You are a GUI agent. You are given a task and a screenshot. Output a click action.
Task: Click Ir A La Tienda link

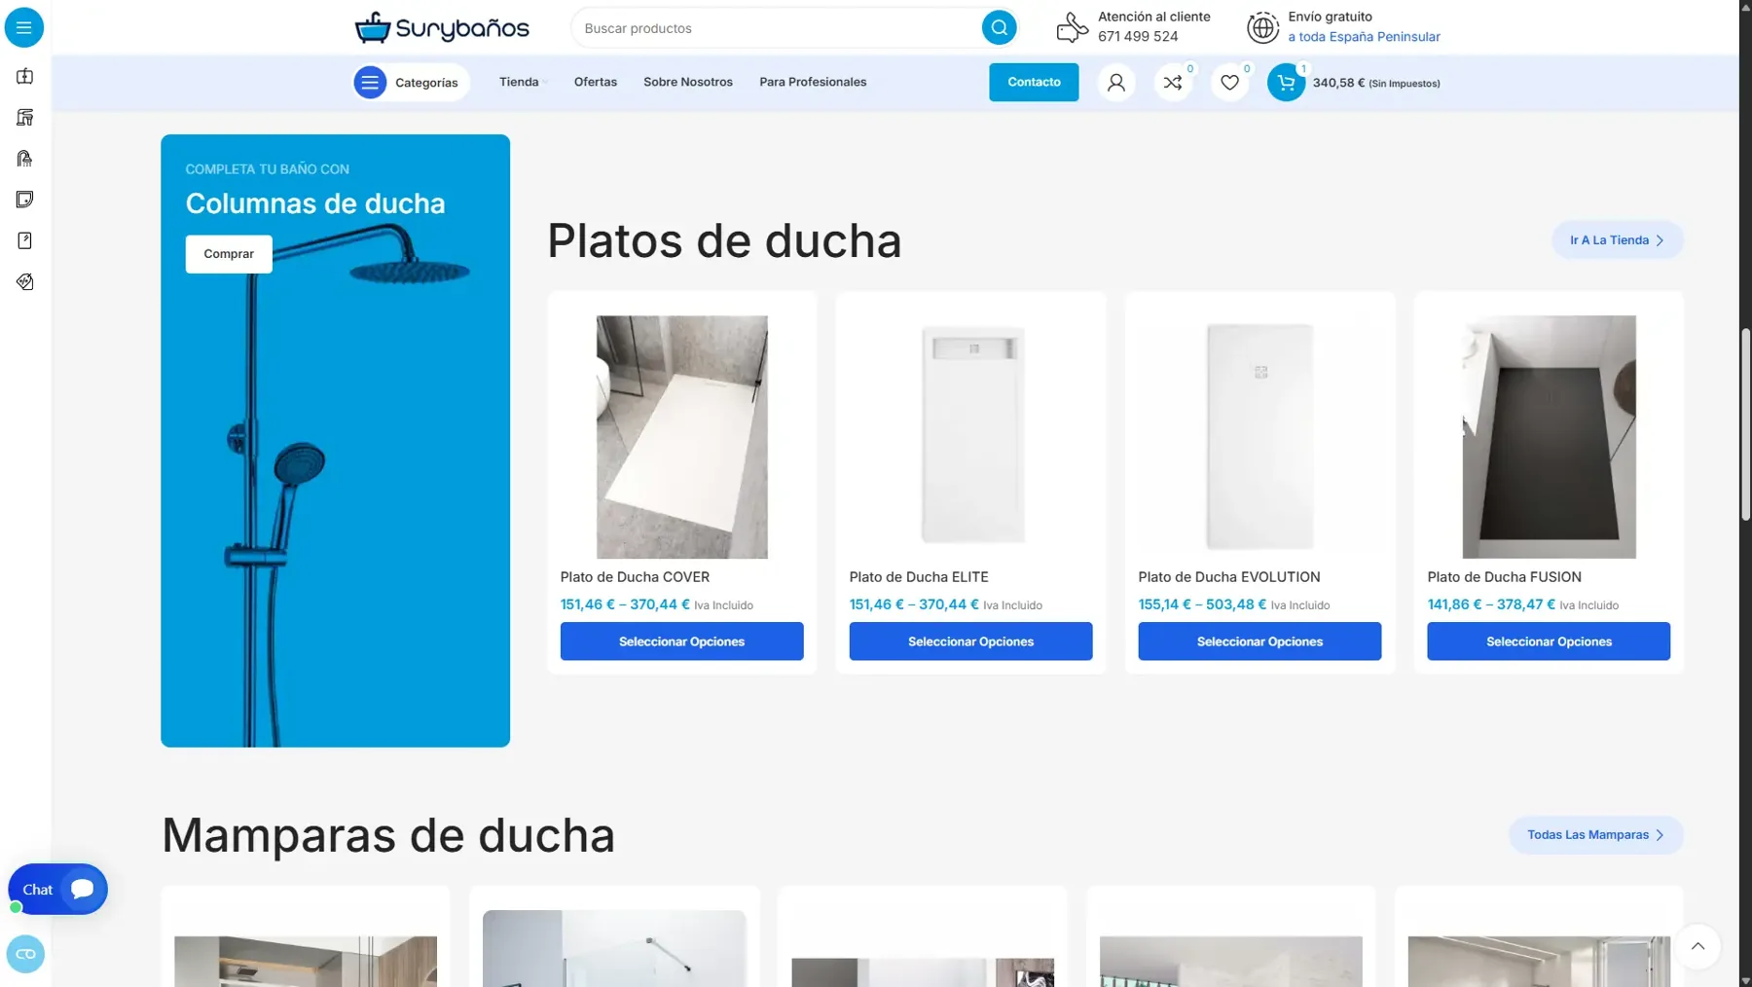[1617, 240]
